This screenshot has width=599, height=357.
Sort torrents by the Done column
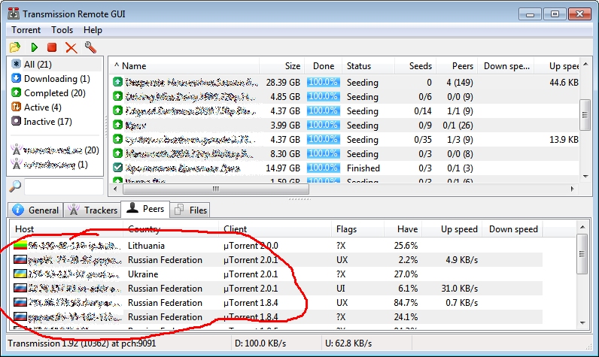tap(323, 65)
